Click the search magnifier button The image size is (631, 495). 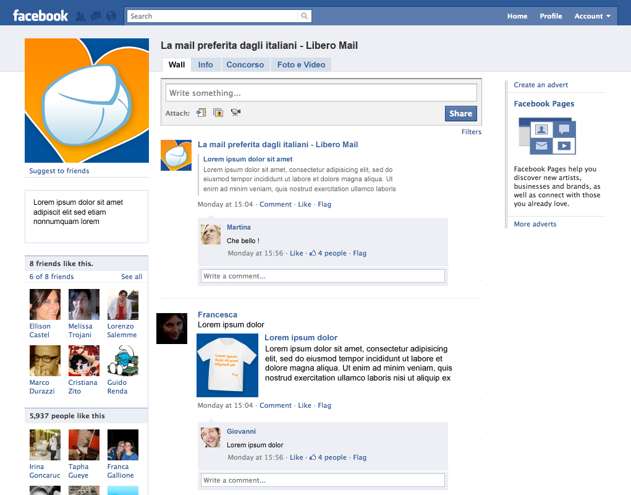[304, 16]
